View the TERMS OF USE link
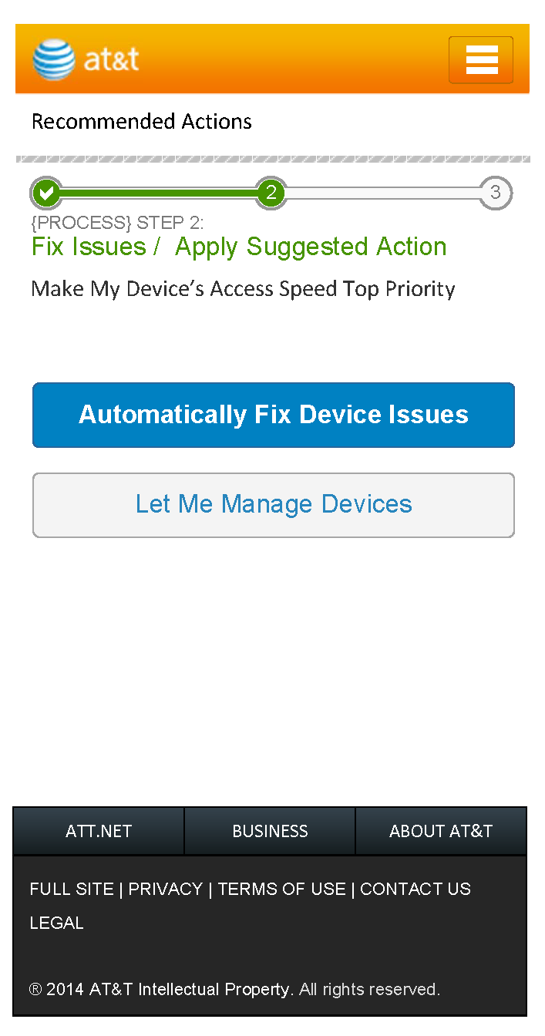This screenshot has height=1036, width=545. [x=281, y=889]
